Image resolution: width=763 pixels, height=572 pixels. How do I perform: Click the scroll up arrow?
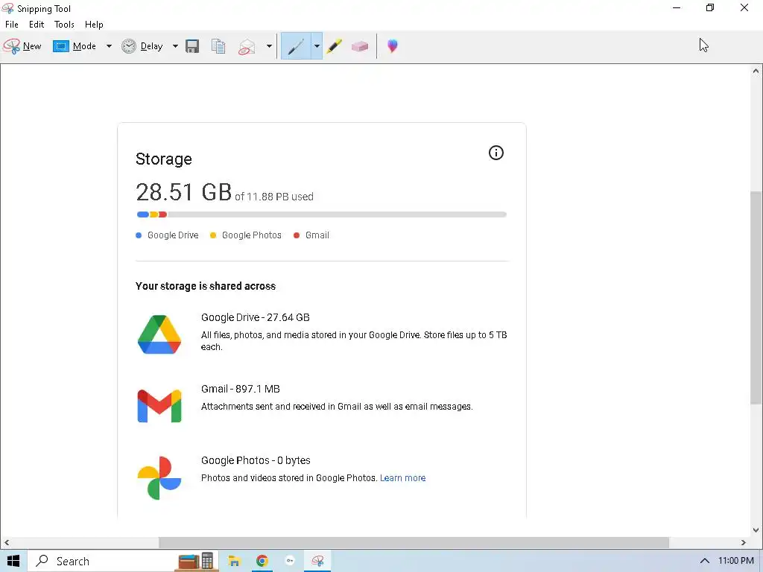click(x=756, y=71)
